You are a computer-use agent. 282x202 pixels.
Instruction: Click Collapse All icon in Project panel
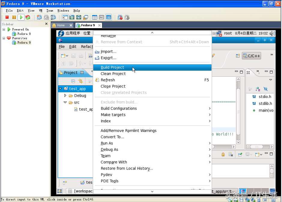[x=73, y=81]
